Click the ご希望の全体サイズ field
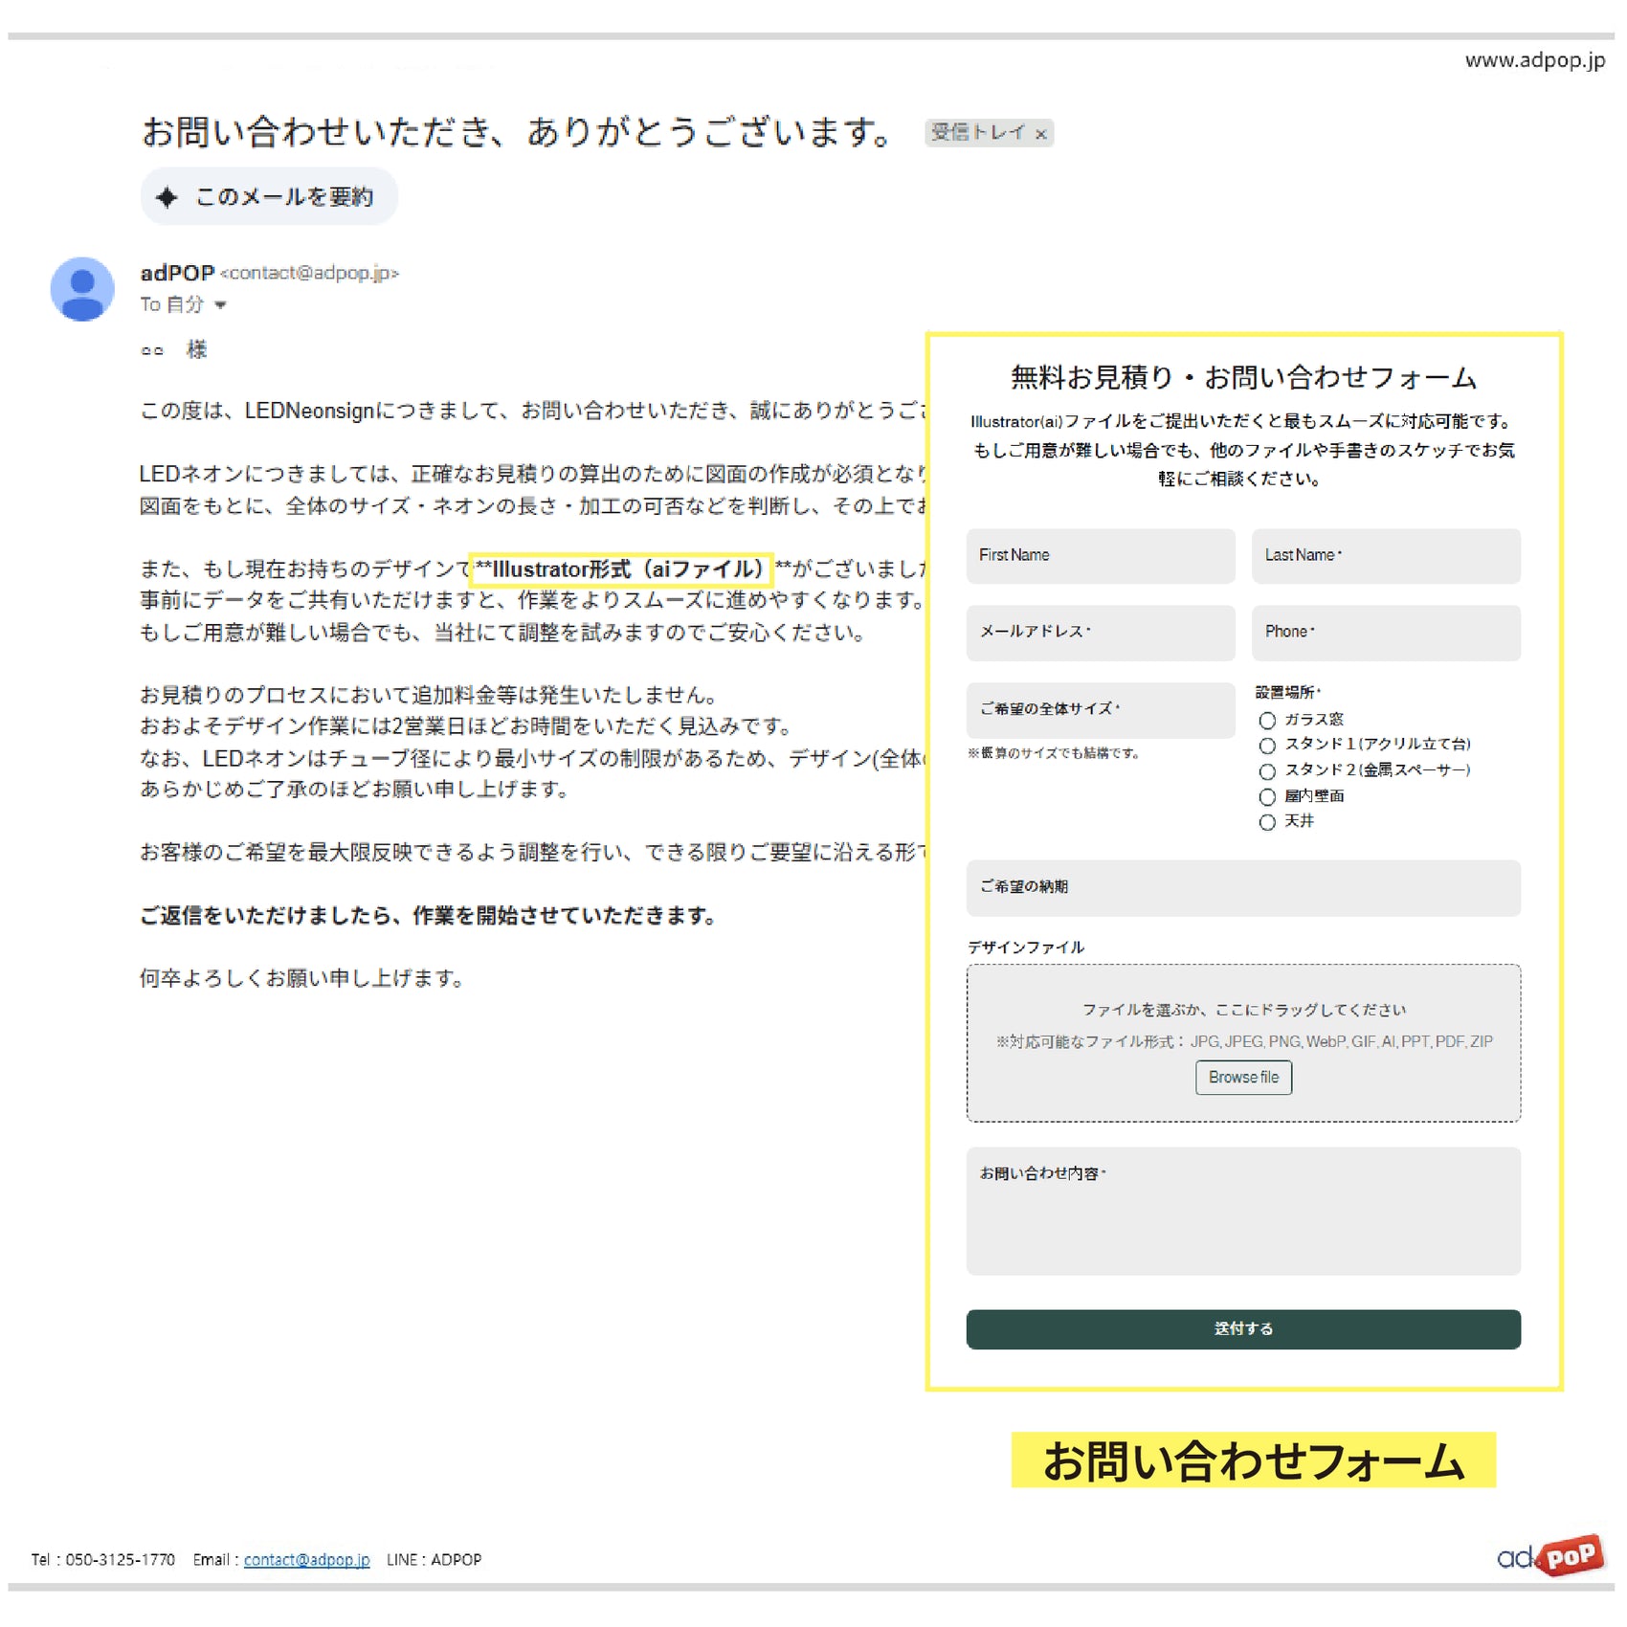 pyautogui.click(x=1100, y=710)
